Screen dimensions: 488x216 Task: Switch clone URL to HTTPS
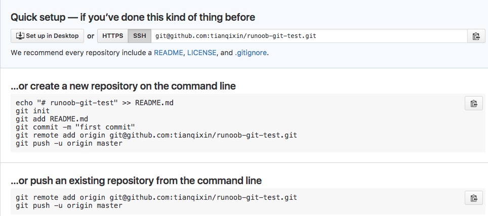pyautogui.click(x=113, y=36)
